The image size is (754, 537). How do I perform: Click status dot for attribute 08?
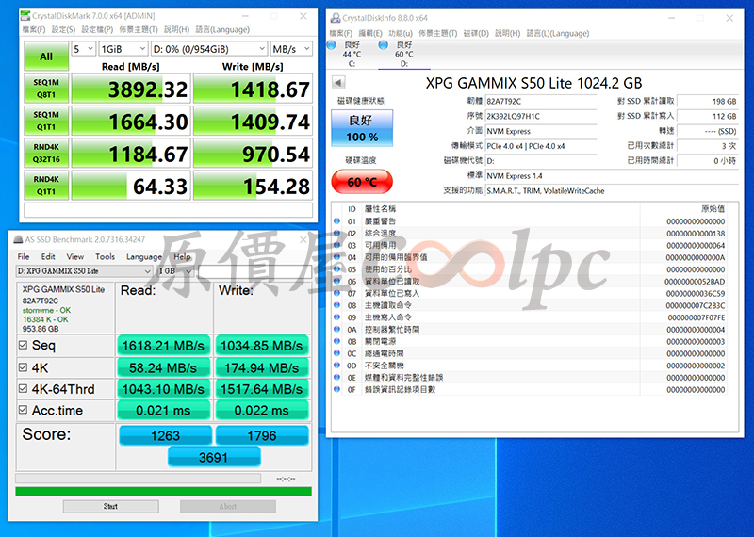coord(336,306)
